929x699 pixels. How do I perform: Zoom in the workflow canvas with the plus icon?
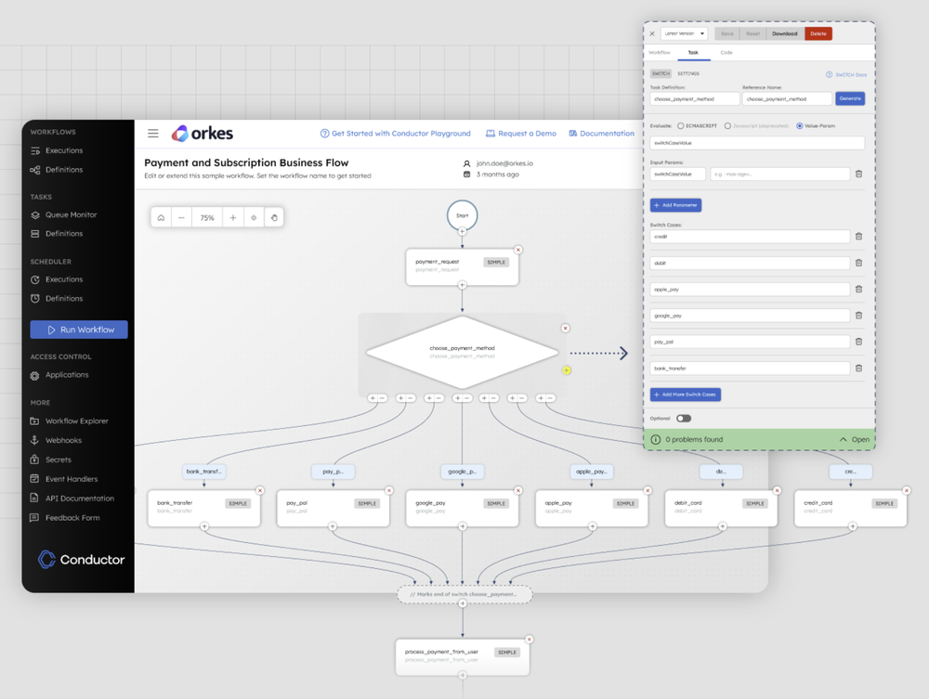233,218
